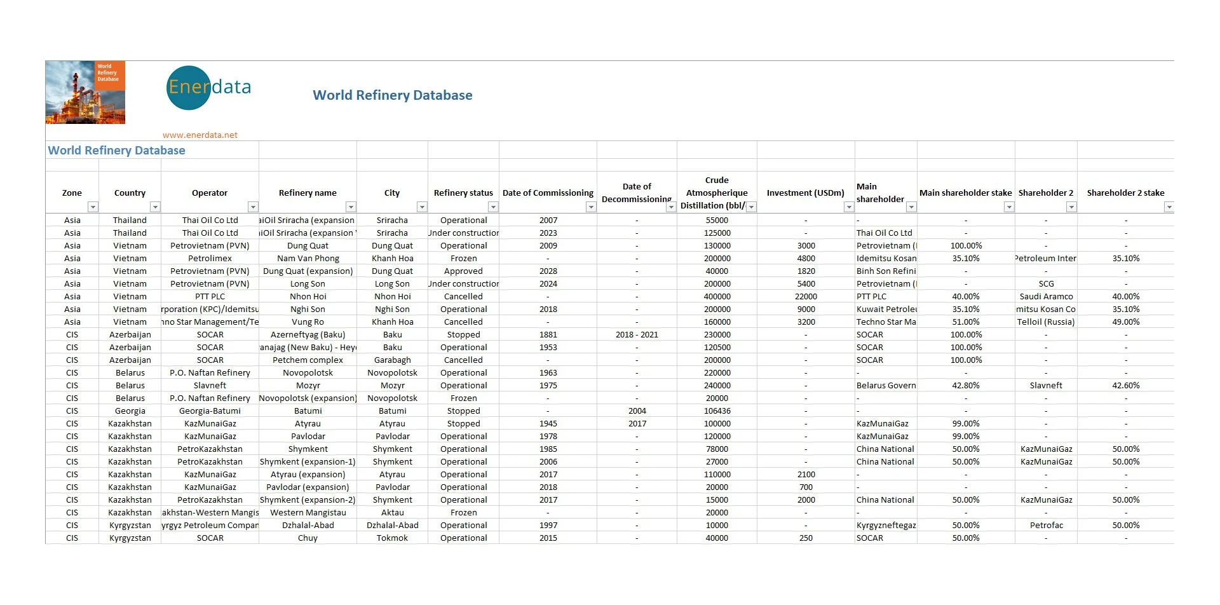Open the Crude Atmospherique Distillation filter dropdown

(751, 207)
